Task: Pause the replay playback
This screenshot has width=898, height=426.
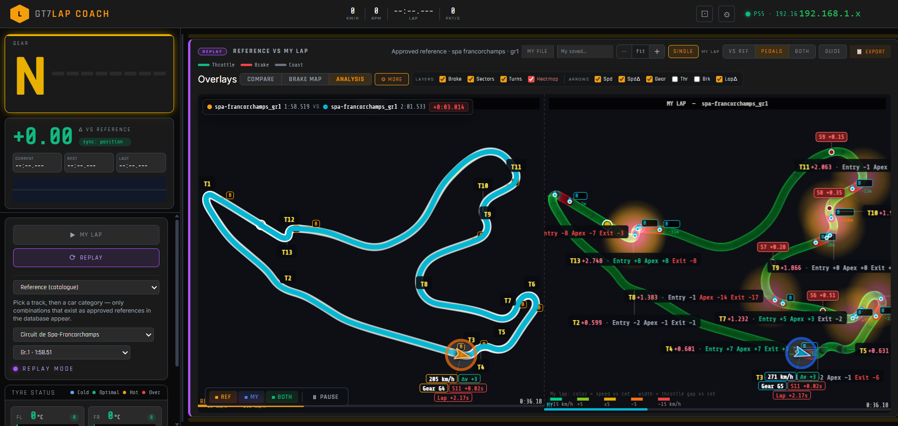Action: (x=325, y=397)
